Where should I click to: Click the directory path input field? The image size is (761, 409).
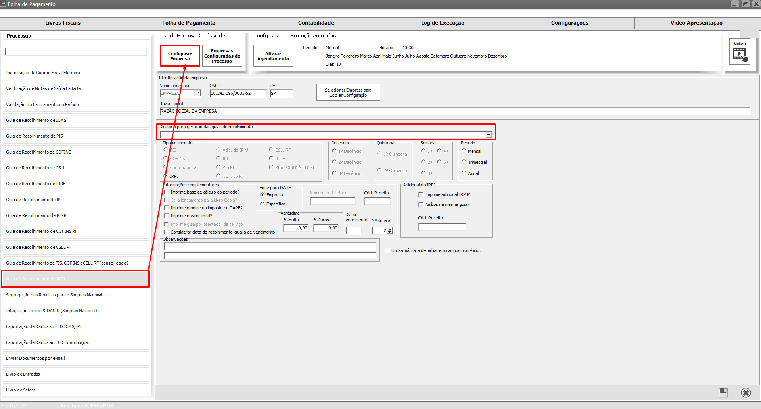pyautogui.click(x=322, y=135)
